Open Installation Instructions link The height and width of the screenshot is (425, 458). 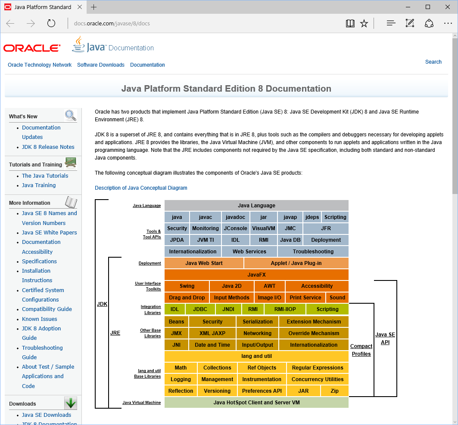click(37, 275)
